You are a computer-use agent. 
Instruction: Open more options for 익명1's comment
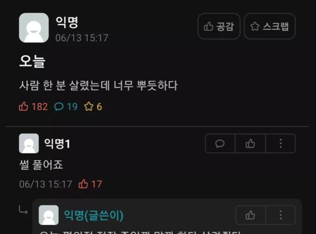[281, 144]
